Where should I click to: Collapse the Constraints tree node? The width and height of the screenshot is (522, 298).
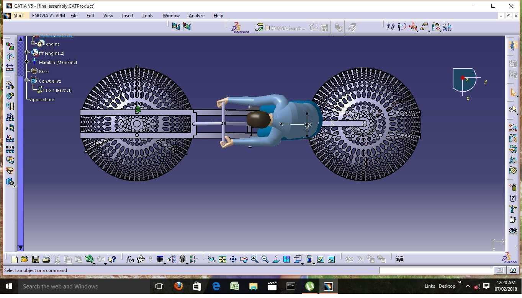[x=27, y=80]
